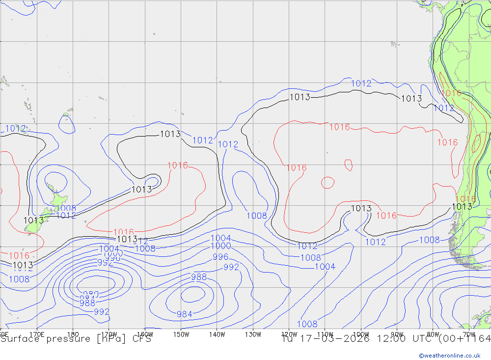Click the 1000 label beneath 1004 near 140W
Viewport: 491px width, 360px height.
[x=220, y=246]
